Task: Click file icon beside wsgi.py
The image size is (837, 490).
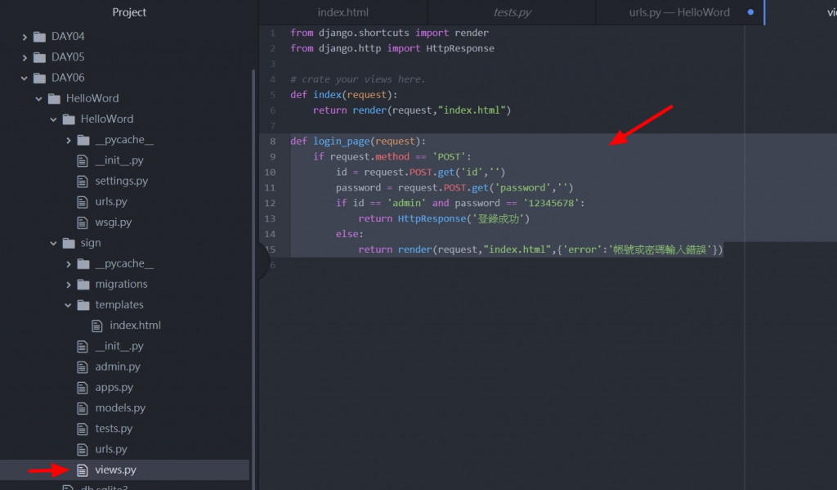Action: click(x=83, y=223)
